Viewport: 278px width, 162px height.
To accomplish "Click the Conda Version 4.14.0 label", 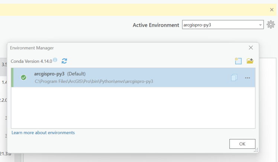I will click(x=31, y=61).
